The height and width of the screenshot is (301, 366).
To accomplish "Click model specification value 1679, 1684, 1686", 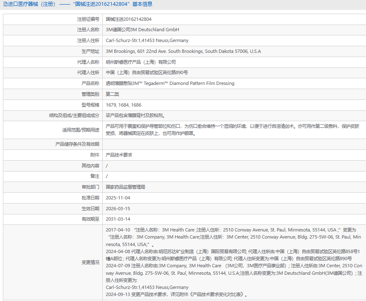I will tap(124, 105).
